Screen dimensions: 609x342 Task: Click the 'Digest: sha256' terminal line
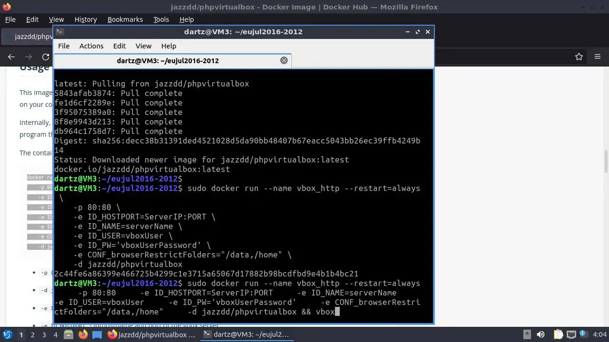(237, 141)
